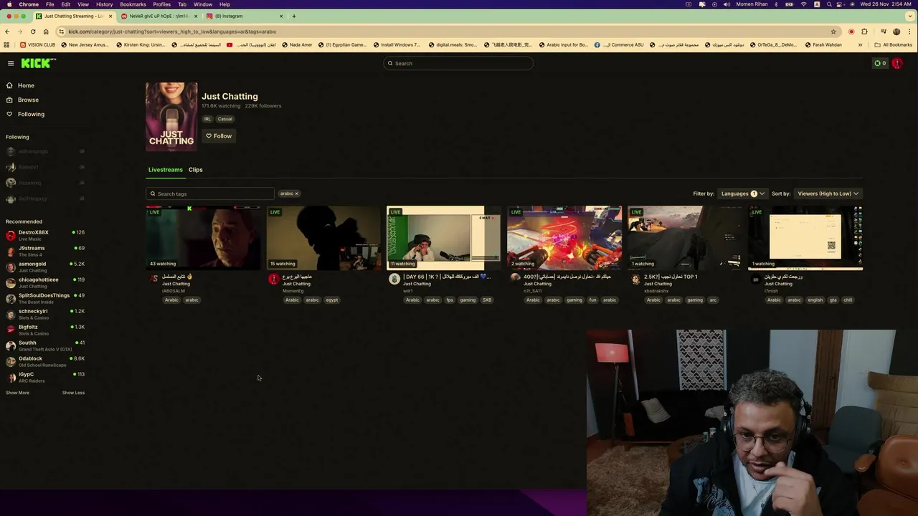Open the stream thumbnail with 11 watching
The image size is (918, 516).
pos(444,238)
